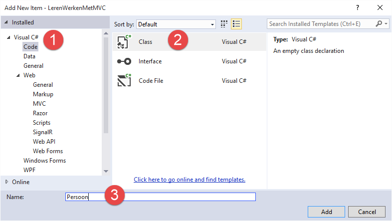Select the Code File template icon
This screenshot has height=221, width=392.
tap(124, 80)
